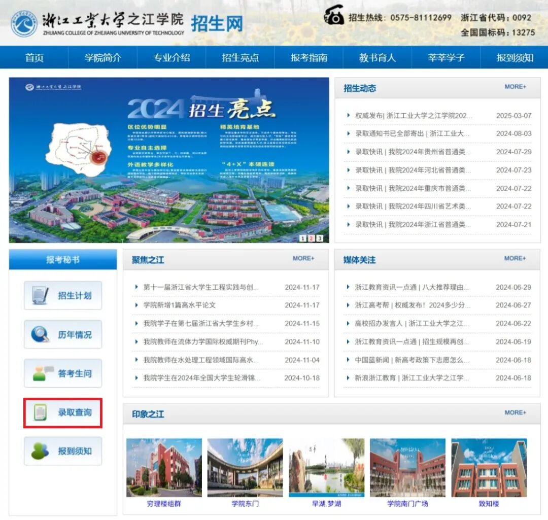Click the 录取查询 clipboard icon
The image size is (548, 520).
pyautogui.click(x=41, y=412)
